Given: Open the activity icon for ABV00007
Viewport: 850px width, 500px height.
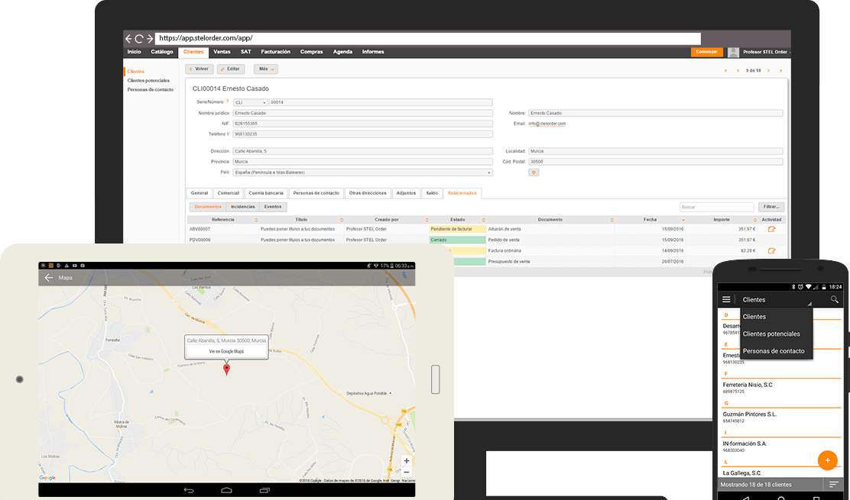Looking at the screenshot, I should pos(771,230).
